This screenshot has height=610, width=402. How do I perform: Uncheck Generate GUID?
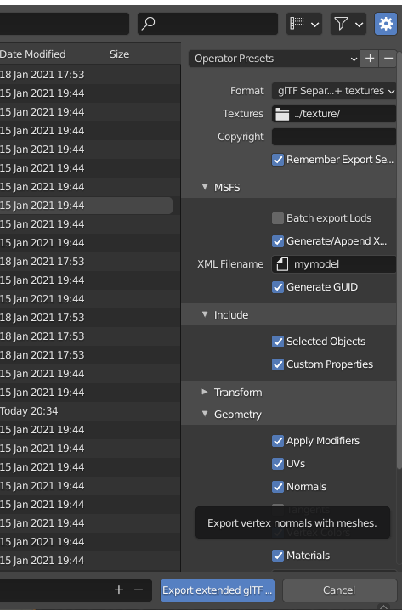[x=277, y=287]
